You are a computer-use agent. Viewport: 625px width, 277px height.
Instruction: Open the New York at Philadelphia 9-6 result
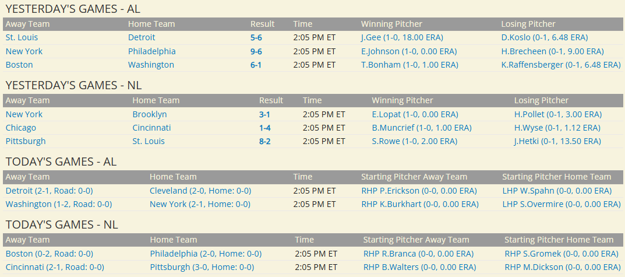[x=256, y=51]
